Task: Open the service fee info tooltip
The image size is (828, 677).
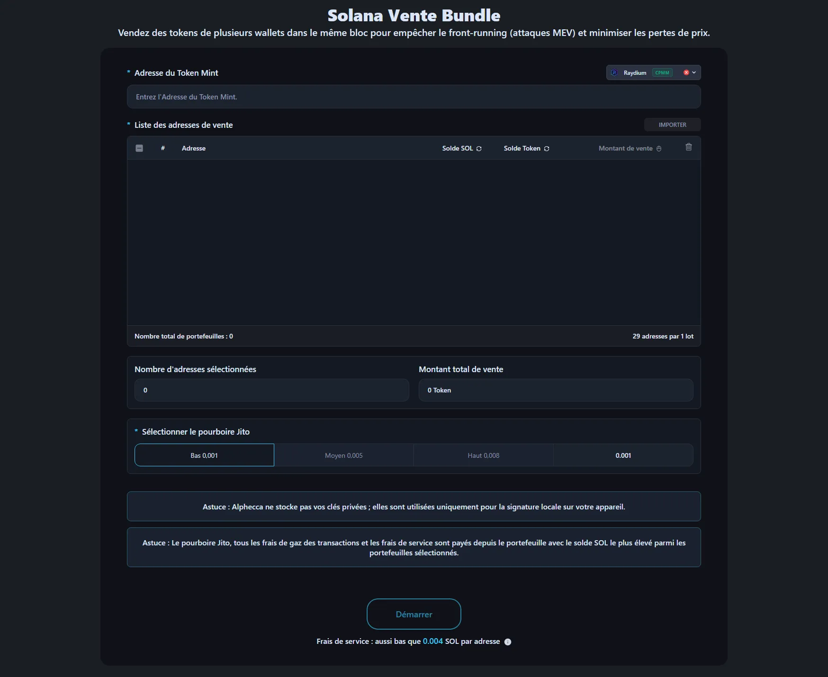Action: 508,642
